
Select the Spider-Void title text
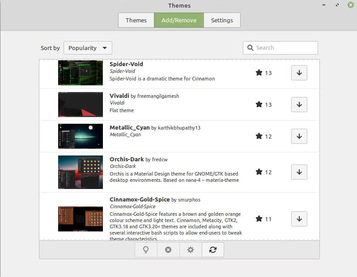click(x=126, y=64)
